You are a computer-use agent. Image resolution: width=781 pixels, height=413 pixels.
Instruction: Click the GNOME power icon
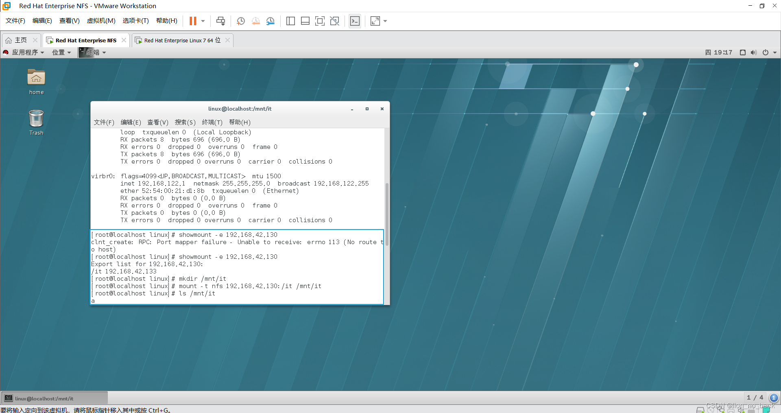[766, 52]
